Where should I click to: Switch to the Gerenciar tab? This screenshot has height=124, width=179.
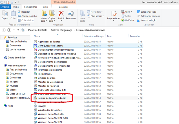coord(63,7)
